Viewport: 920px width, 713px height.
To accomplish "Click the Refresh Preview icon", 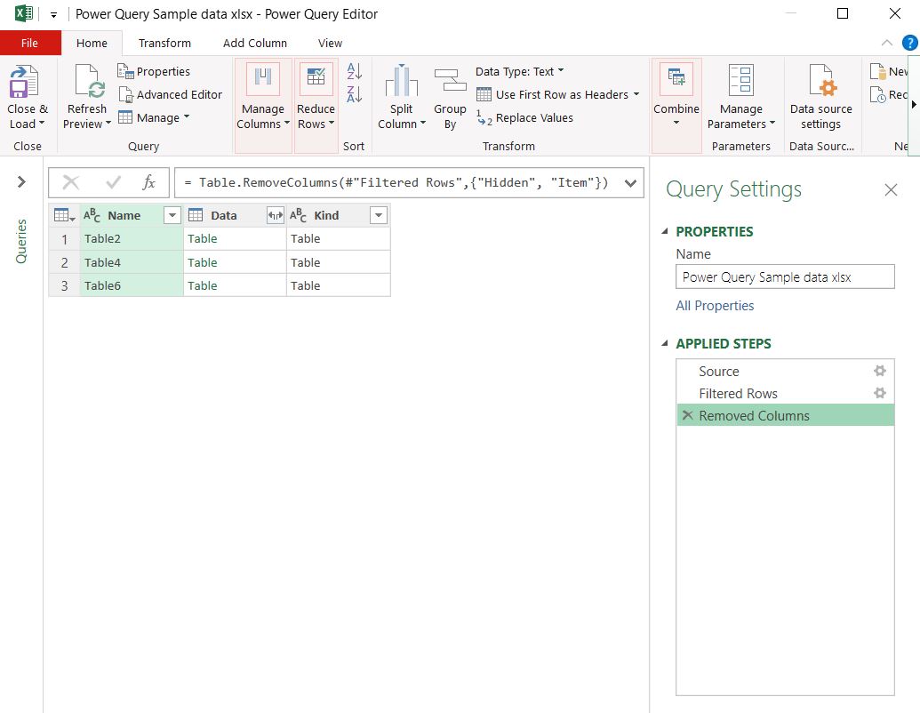I will click(90, 81).
